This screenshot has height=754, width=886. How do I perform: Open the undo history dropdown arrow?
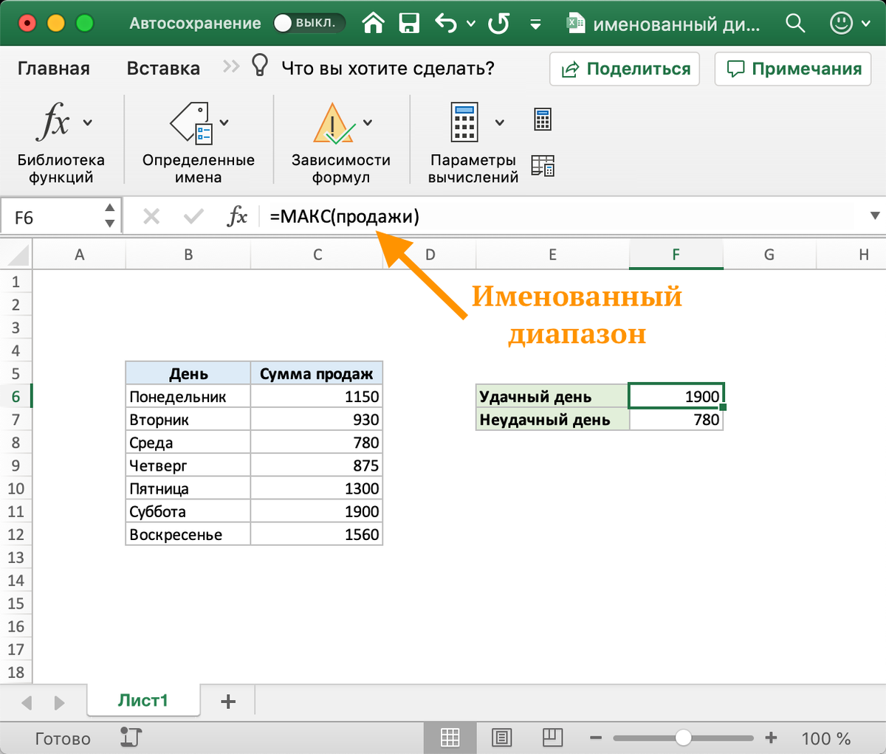coord(471,24)
